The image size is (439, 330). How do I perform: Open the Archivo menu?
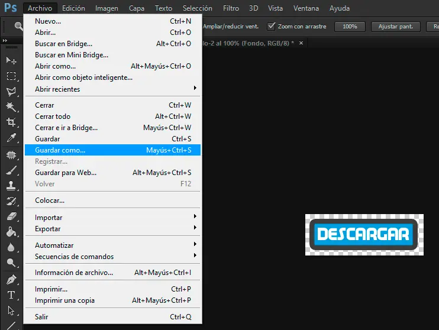click(x=40, y=8)
